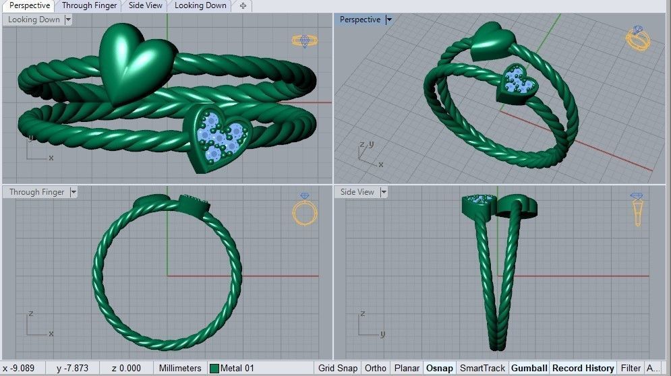Screen dimensions: 671x376
Task: Open the Through Finger viewport tab
Action: tap(89, 5)
